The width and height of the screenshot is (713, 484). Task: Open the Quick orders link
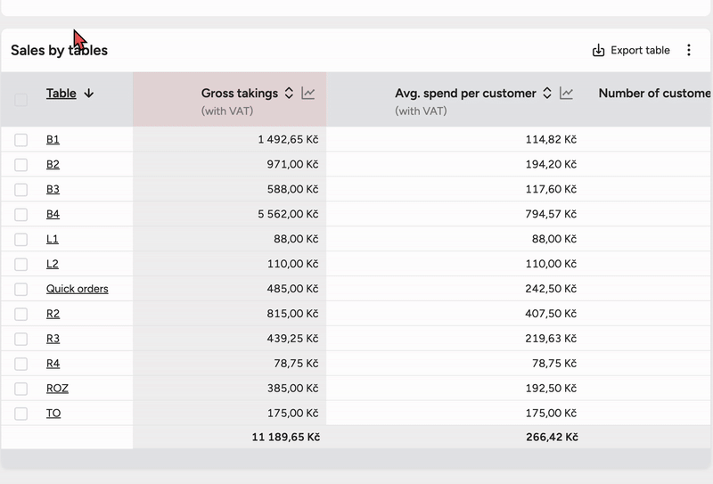(78, 289)
